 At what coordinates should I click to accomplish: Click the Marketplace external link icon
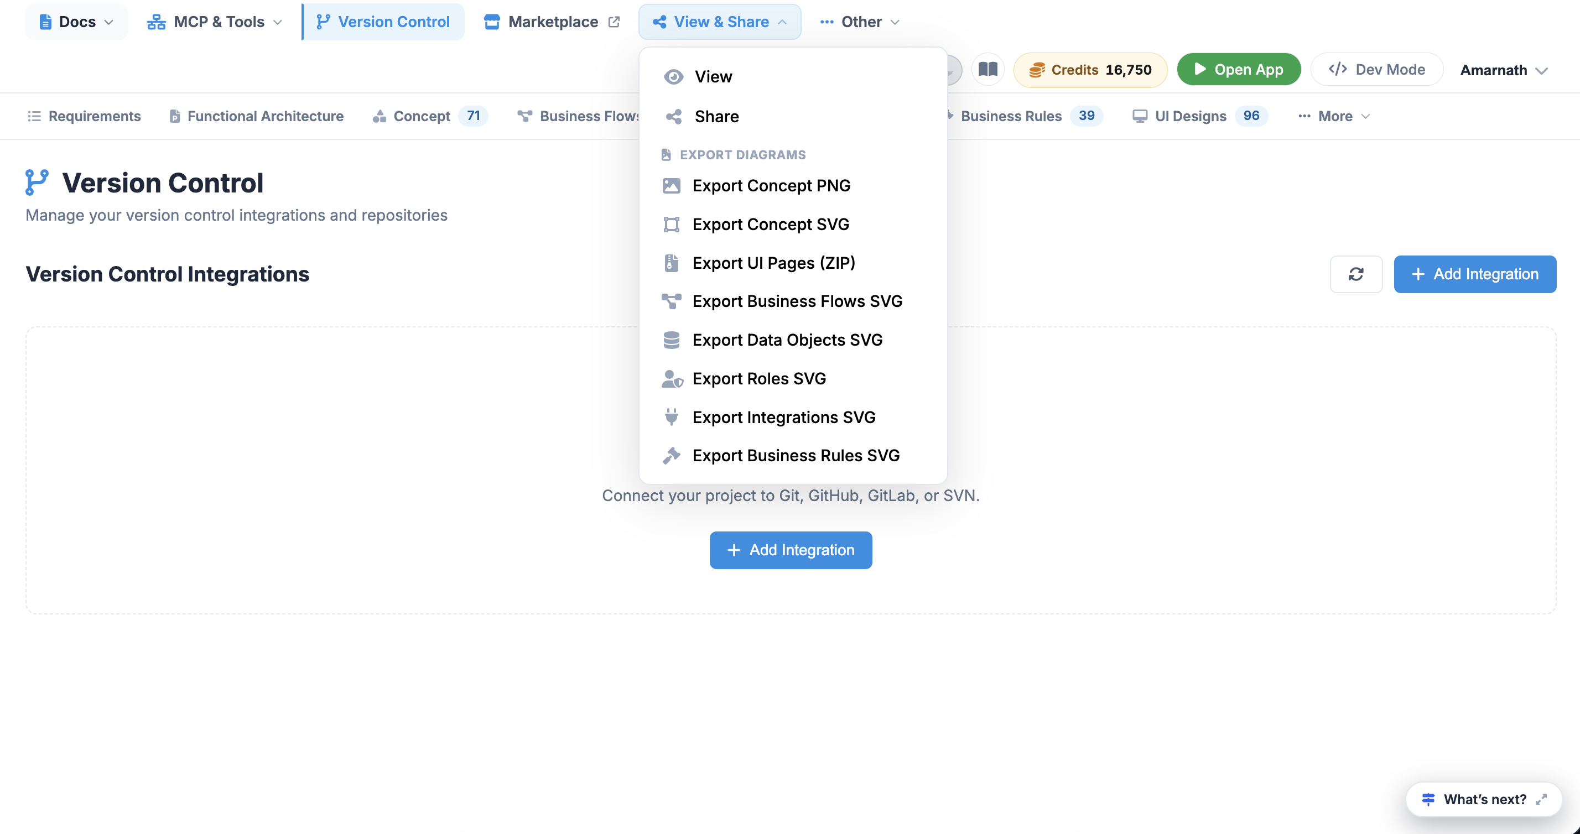[x=614, y=22]
